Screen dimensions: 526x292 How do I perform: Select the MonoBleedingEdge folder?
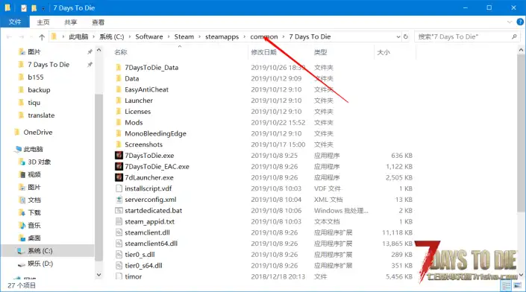[155, 133]
